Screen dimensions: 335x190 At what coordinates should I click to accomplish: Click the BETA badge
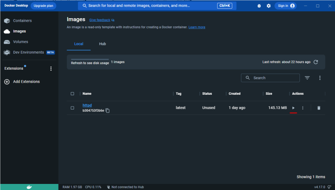50,52
